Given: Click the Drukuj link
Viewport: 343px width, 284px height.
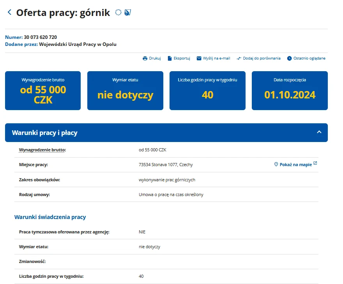Looking at the screenshot, I should [155, 58].
